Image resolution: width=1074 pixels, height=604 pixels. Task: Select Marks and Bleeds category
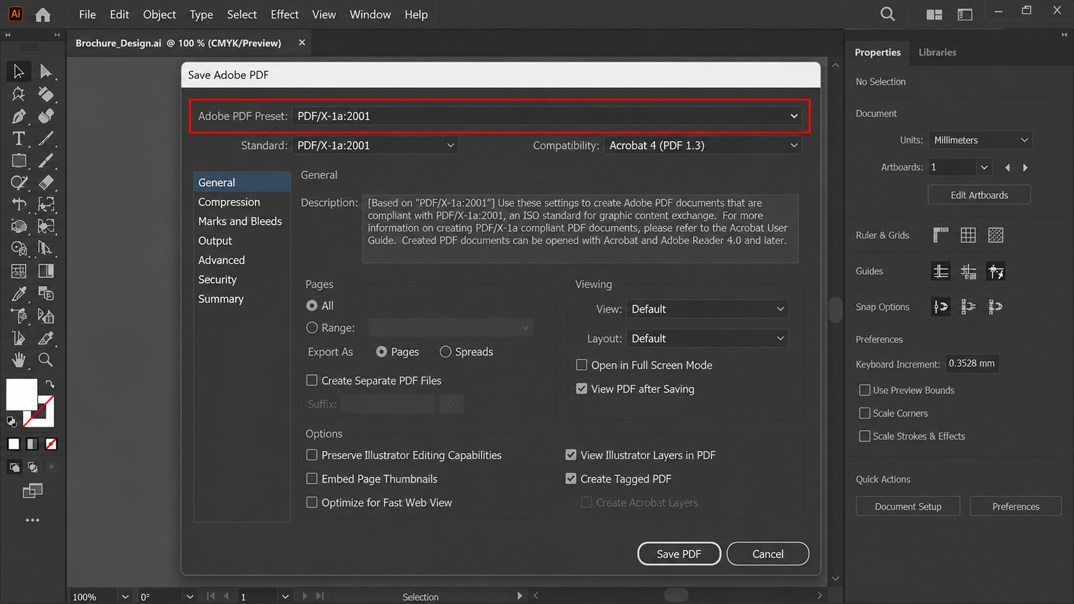(240, 221)
